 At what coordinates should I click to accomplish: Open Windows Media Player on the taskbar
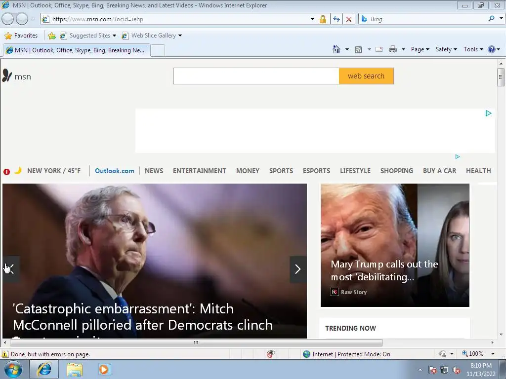click(104, 370)
